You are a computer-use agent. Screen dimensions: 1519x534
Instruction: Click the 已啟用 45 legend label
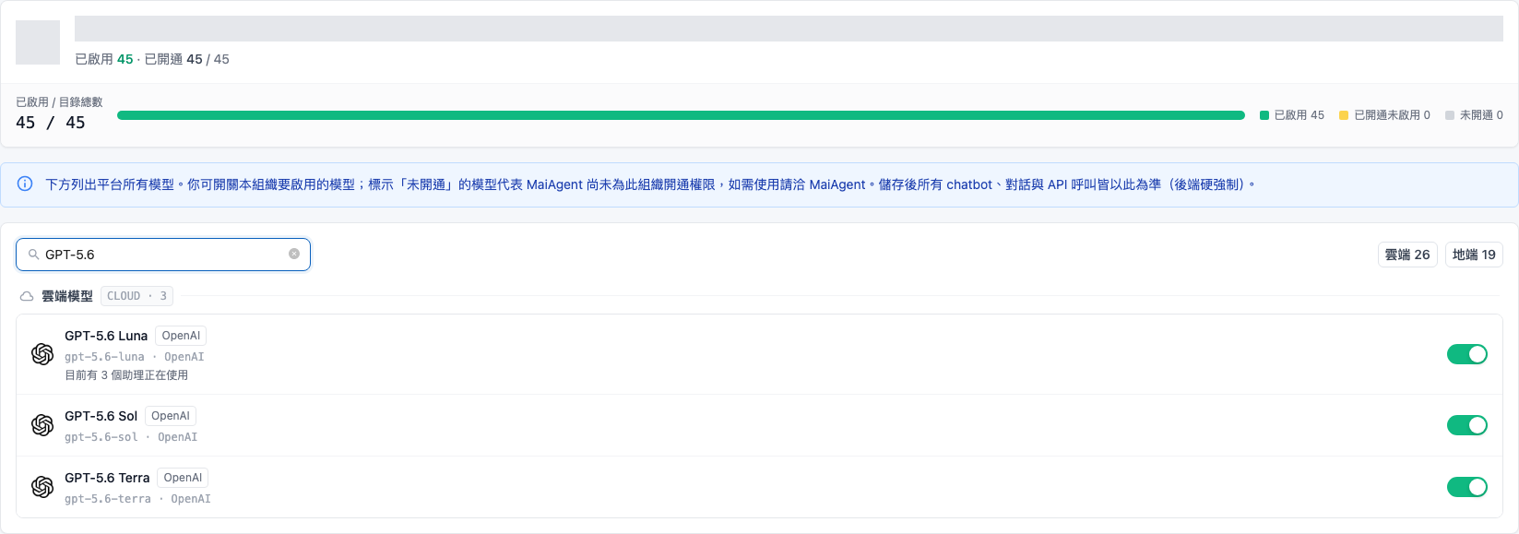coord(1299,115)
